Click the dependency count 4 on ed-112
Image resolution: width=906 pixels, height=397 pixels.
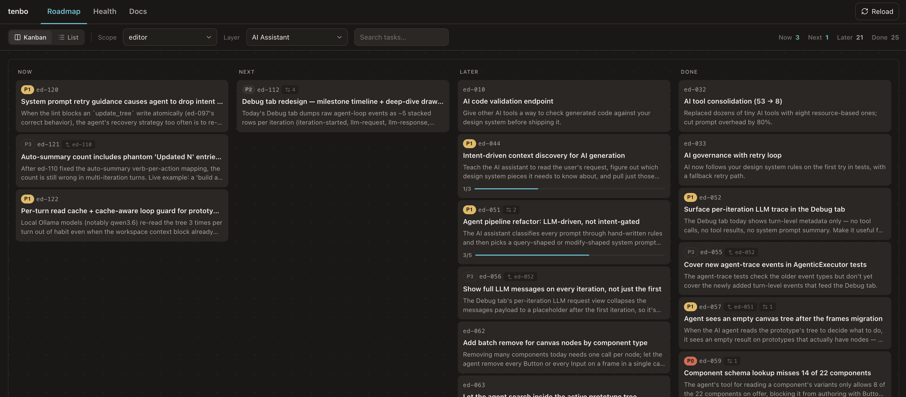pos(290,89)
